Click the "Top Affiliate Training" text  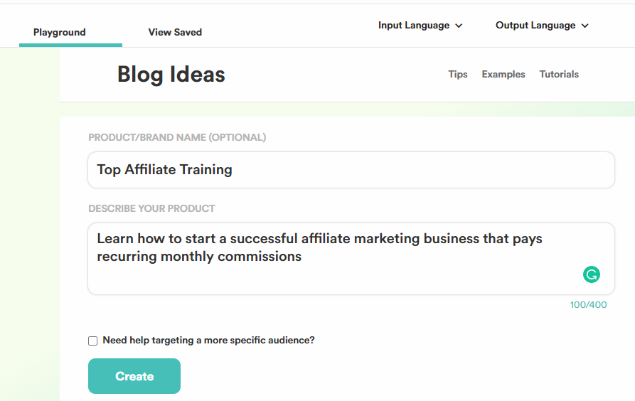pos(164,170)
